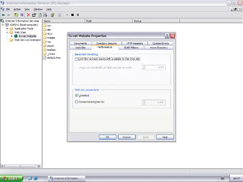Click the red Delete X icon
The width and height of the screenshot is (243, 182).
coord(28,15)
